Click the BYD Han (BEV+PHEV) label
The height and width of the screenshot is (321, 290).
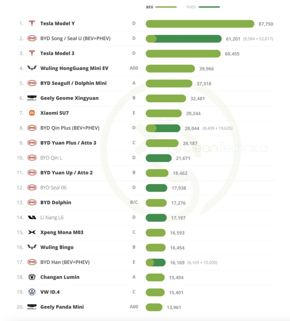pyautogui.click(x=65, y=262)
